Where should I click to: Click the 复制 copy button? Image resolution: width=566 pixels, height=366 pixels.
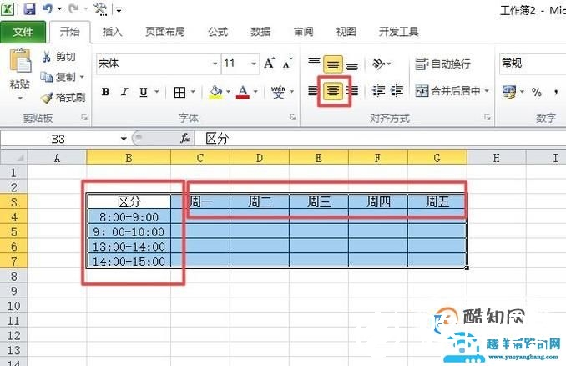(58, 77)
